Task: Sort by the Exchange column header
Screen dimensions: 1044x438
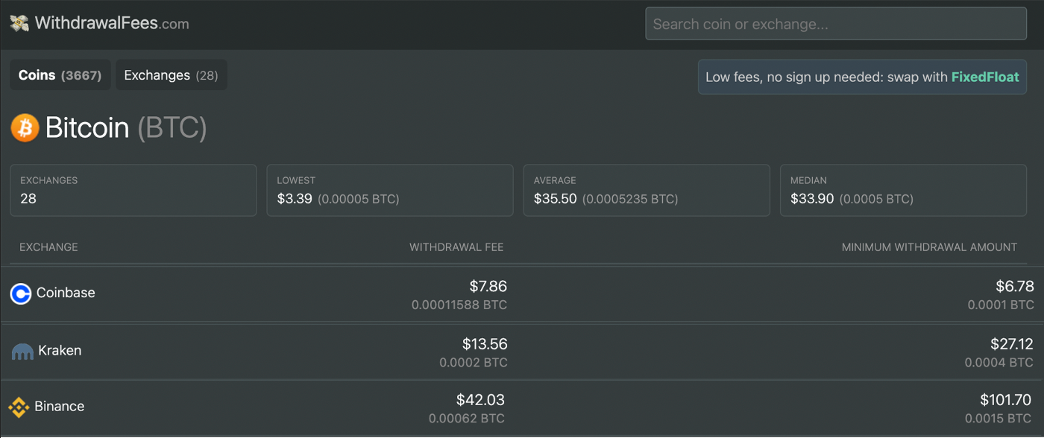Action: pyautogui.click(x=48, y=247)
